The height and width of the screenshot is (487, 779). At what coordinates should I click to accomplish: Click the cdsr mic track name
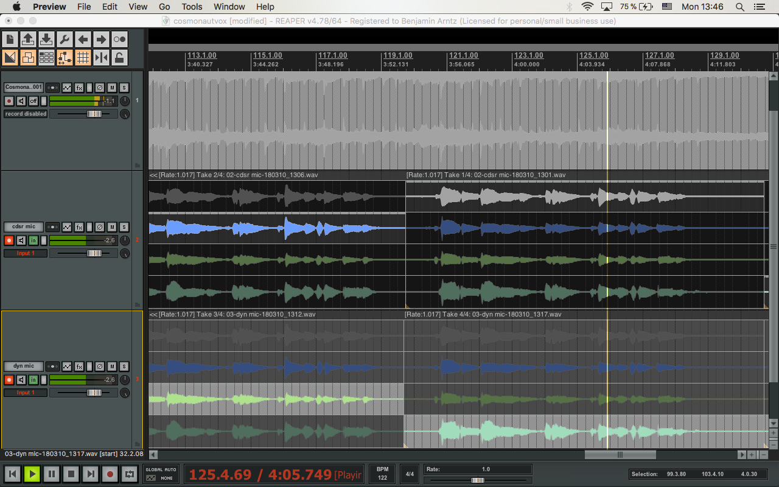[24, 226]
